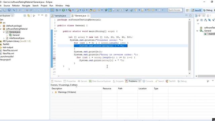Click editor vertical scrollbar down arrow
215x121 pixels.
[189, 73]
